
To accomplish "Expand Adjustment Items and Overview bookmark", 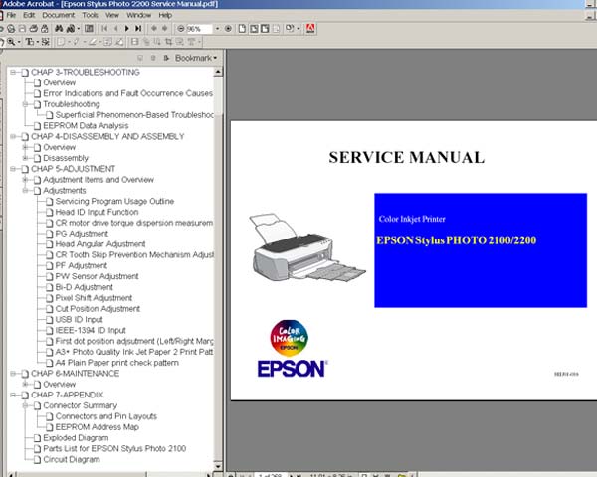I will point(25,180).
